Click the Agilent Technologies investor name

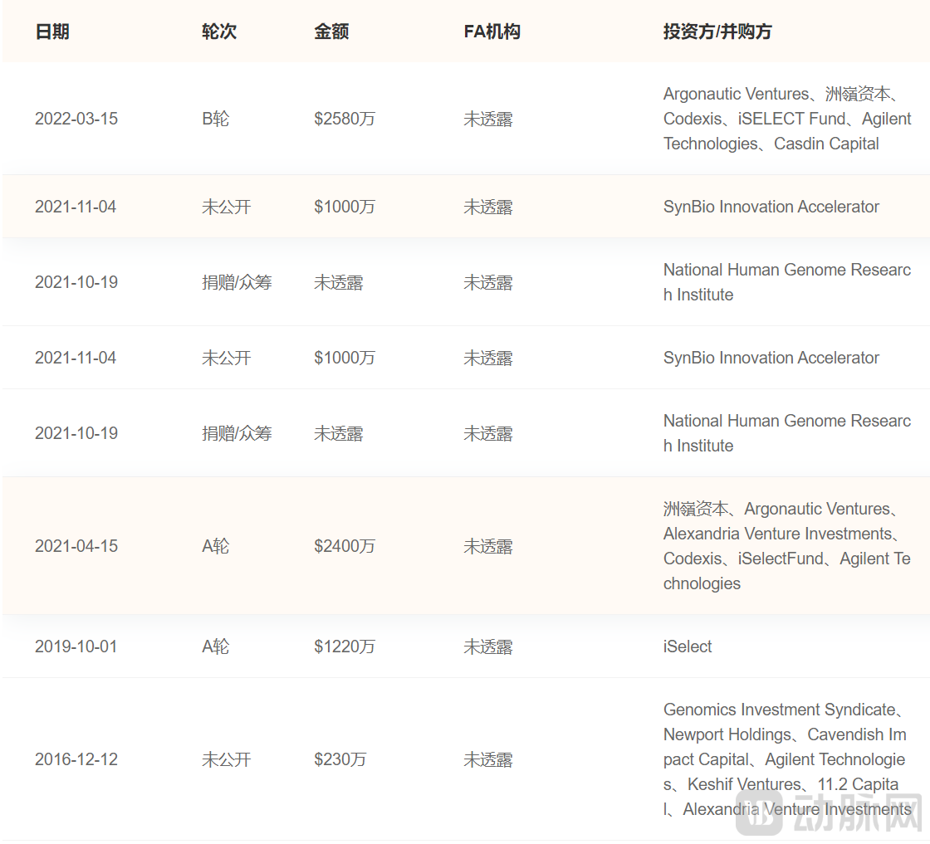(x=835, y=759)
